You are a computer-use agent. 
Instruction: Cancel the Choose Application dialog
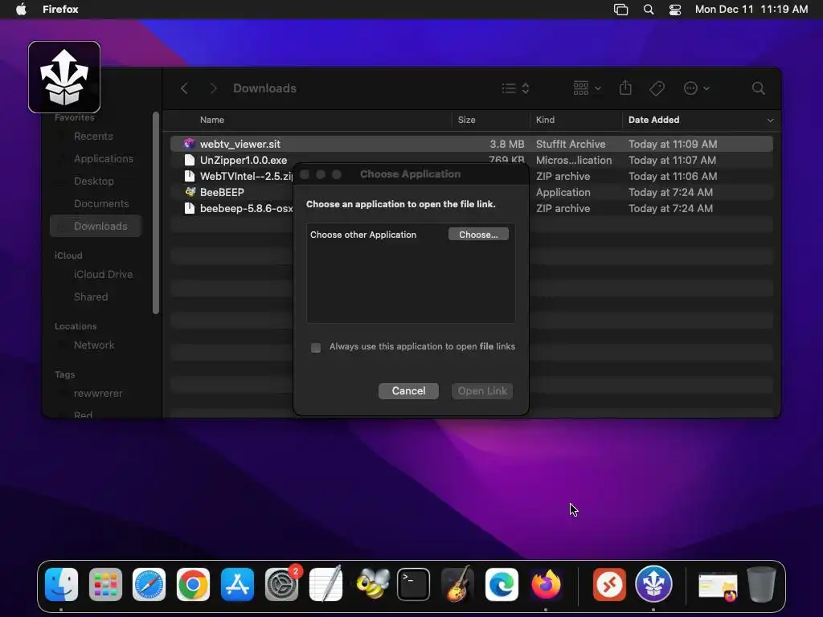tap(408, 391)
